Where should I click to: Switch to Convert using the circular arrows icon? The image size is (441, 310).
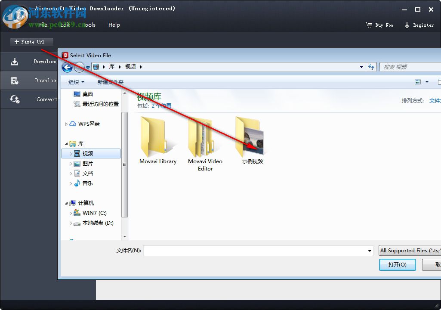[x=14, y=99]
